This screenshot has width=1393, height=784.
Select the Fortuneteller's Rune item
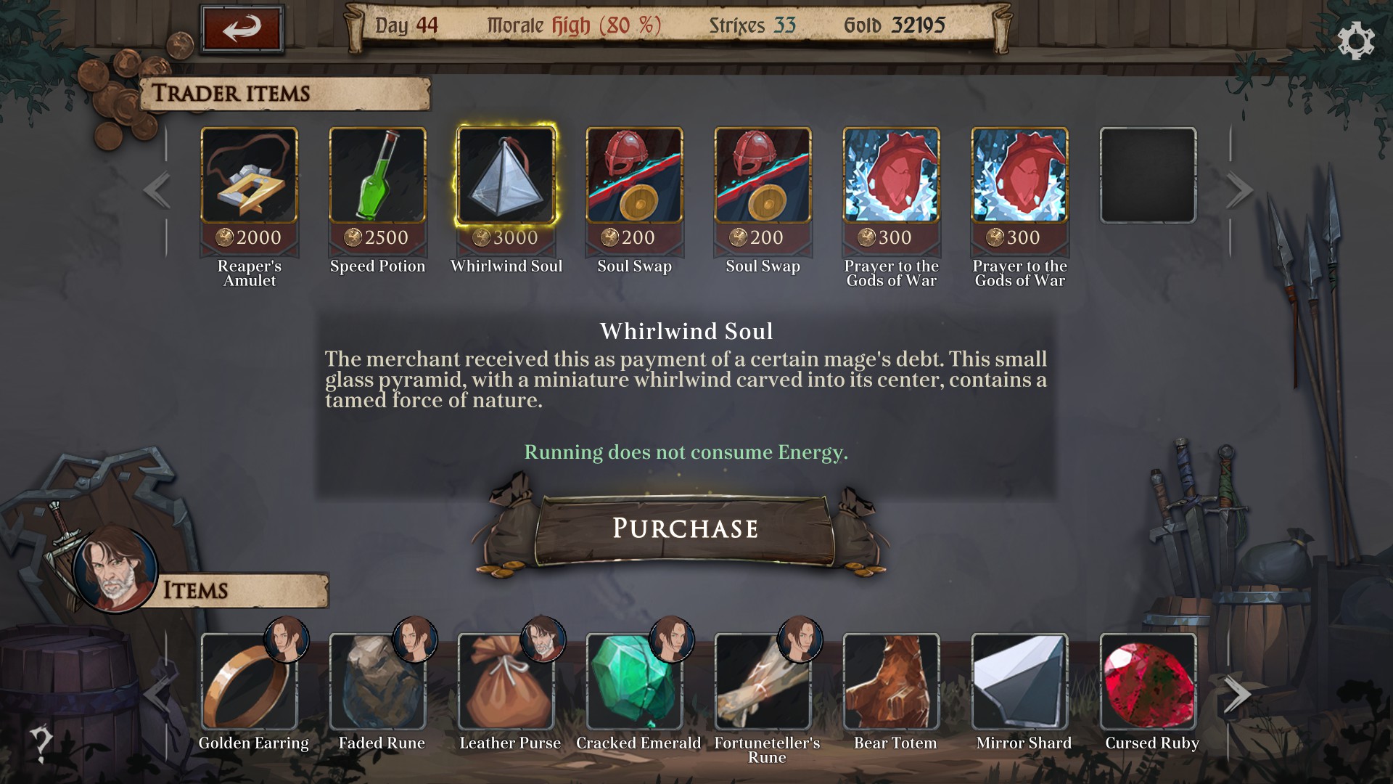click(763, 682)
